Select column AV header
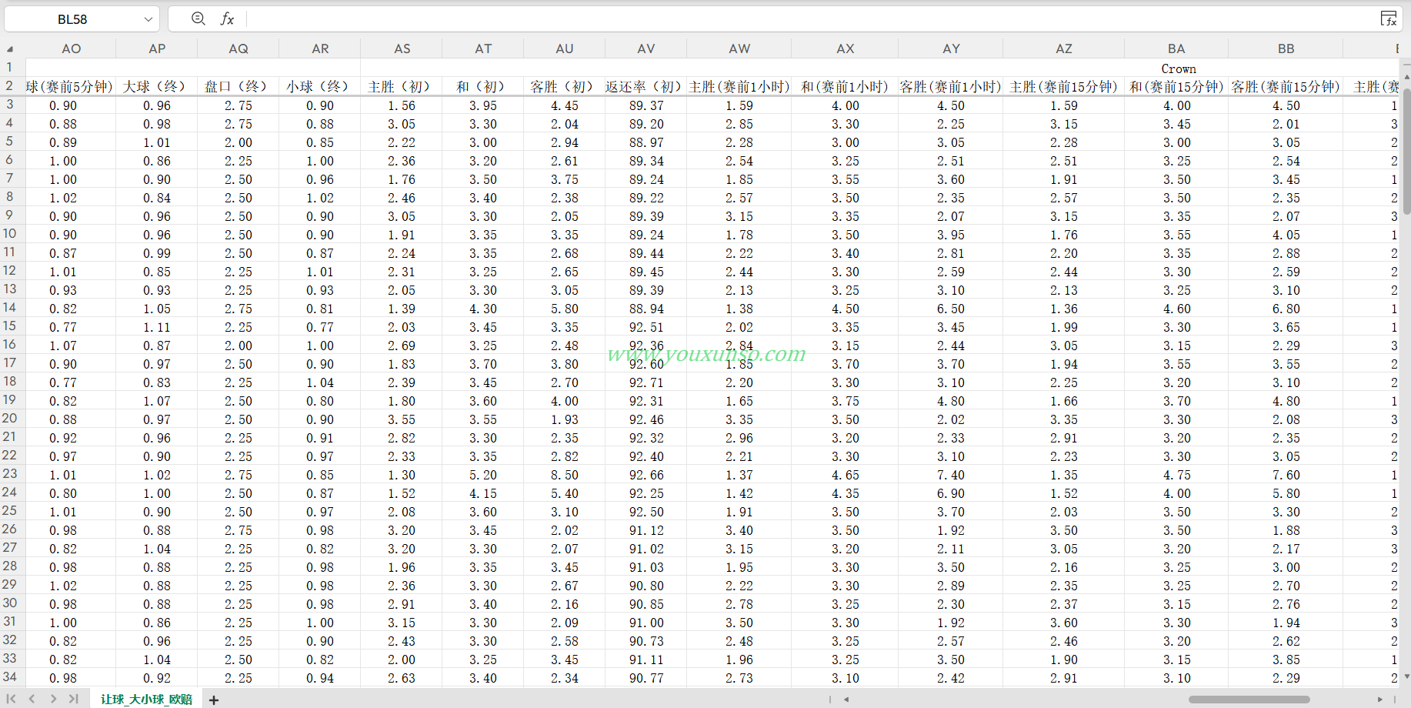Image resolution: width=1411 pixels, height=708 pixels. (646, 48)
